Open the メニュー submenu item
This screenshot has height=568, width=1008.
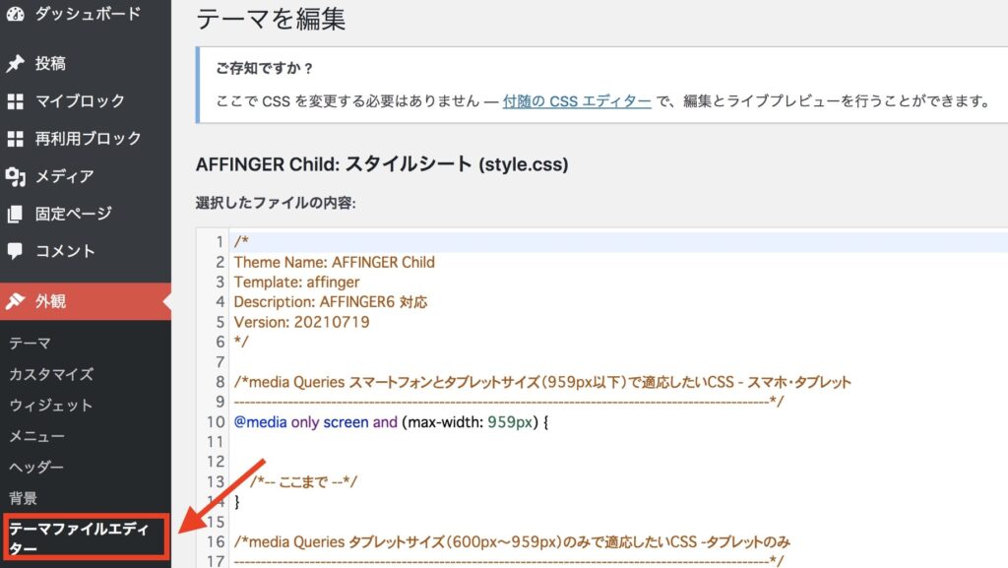36,436
